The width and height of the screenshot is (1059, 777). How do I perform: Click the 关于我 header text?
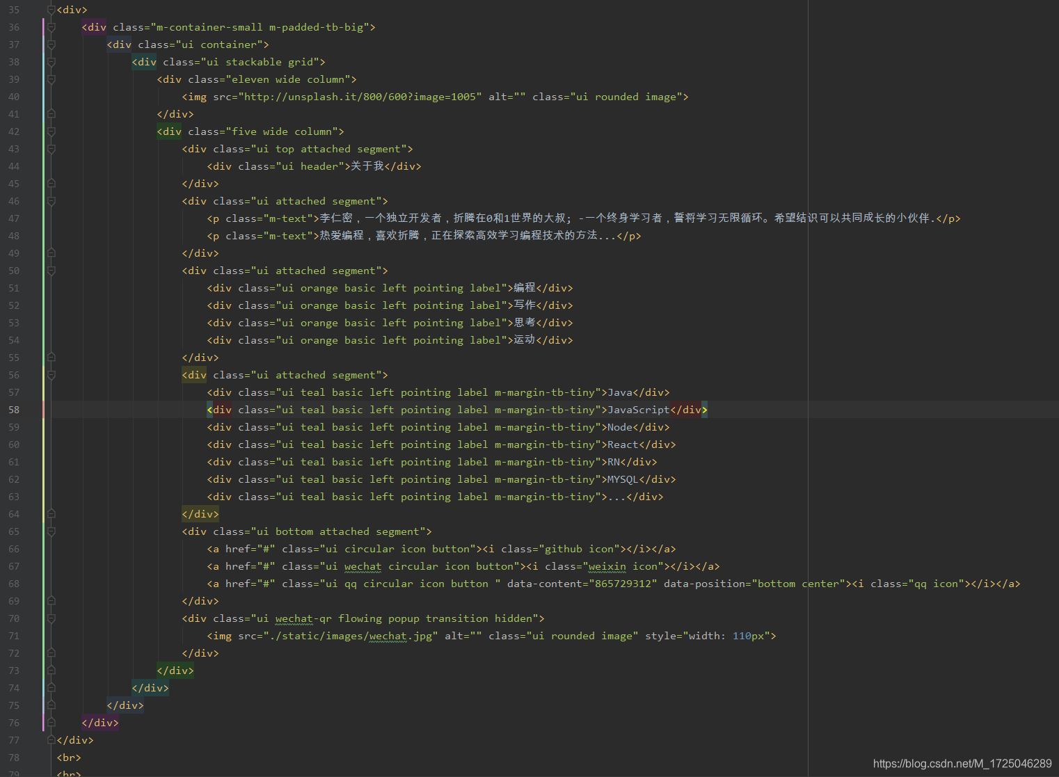click(367, 166)
